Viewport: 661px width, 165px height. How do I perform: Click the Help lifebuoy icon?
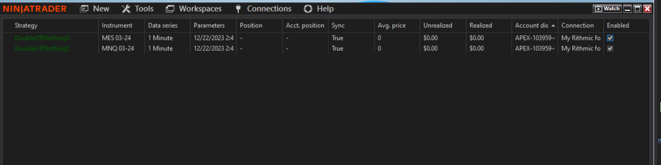[x=308, y=9]
